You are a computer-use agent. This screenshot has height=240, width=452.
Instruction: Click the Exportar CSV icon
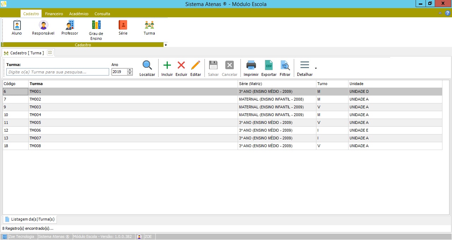pos(269,65)
